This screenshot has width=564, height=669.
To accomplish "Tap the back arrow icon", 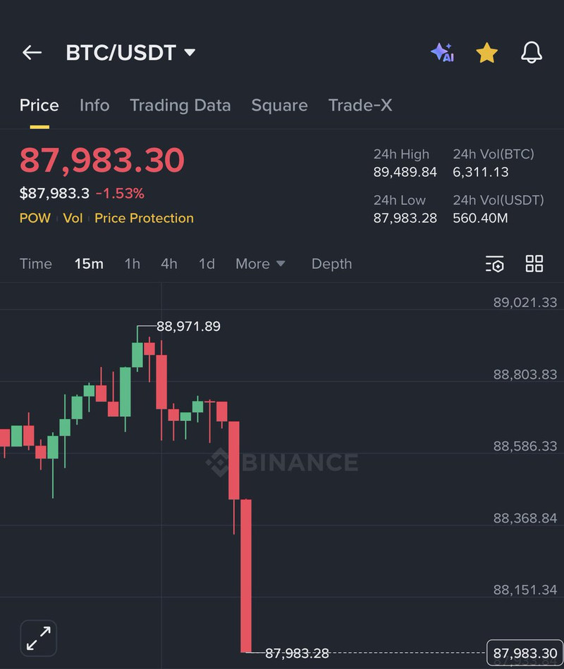I will coord(32,53).
